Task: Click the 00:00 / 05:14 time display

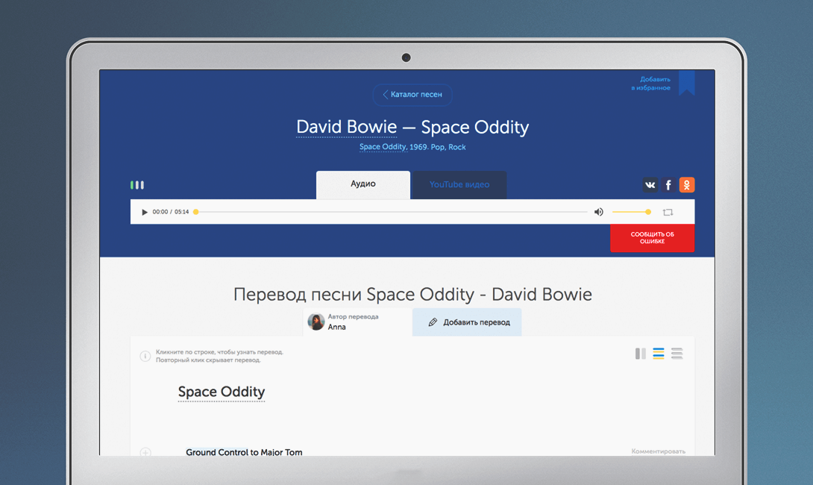Action: 171,212
